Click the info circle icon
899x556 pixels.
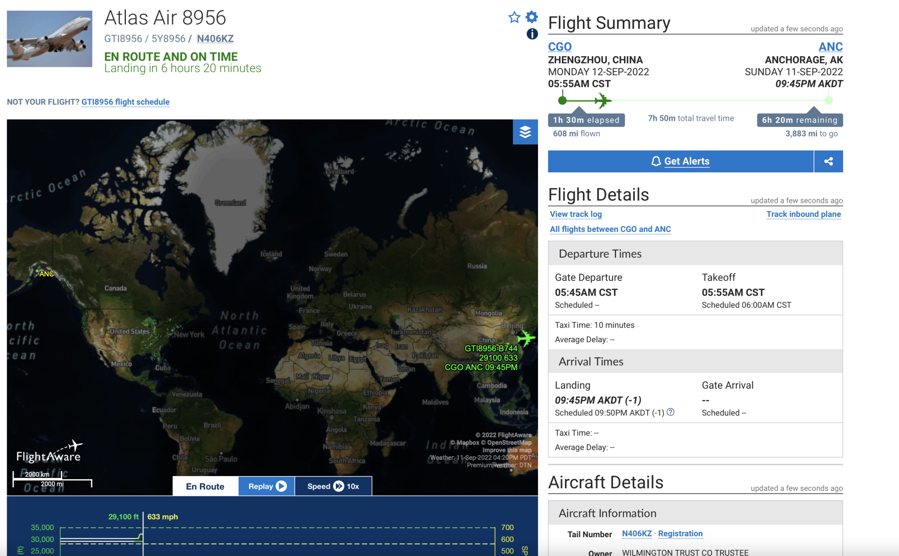[x=532, y=34]
